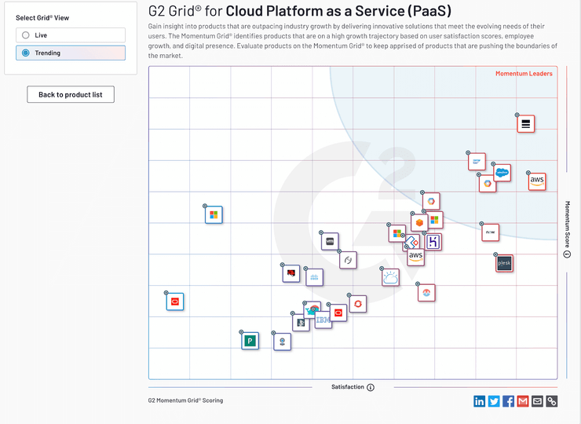This screenshot has height=424, width=581.
Task: Select the IBM Cloud outline cloud tile
Action: pos(390,277)
